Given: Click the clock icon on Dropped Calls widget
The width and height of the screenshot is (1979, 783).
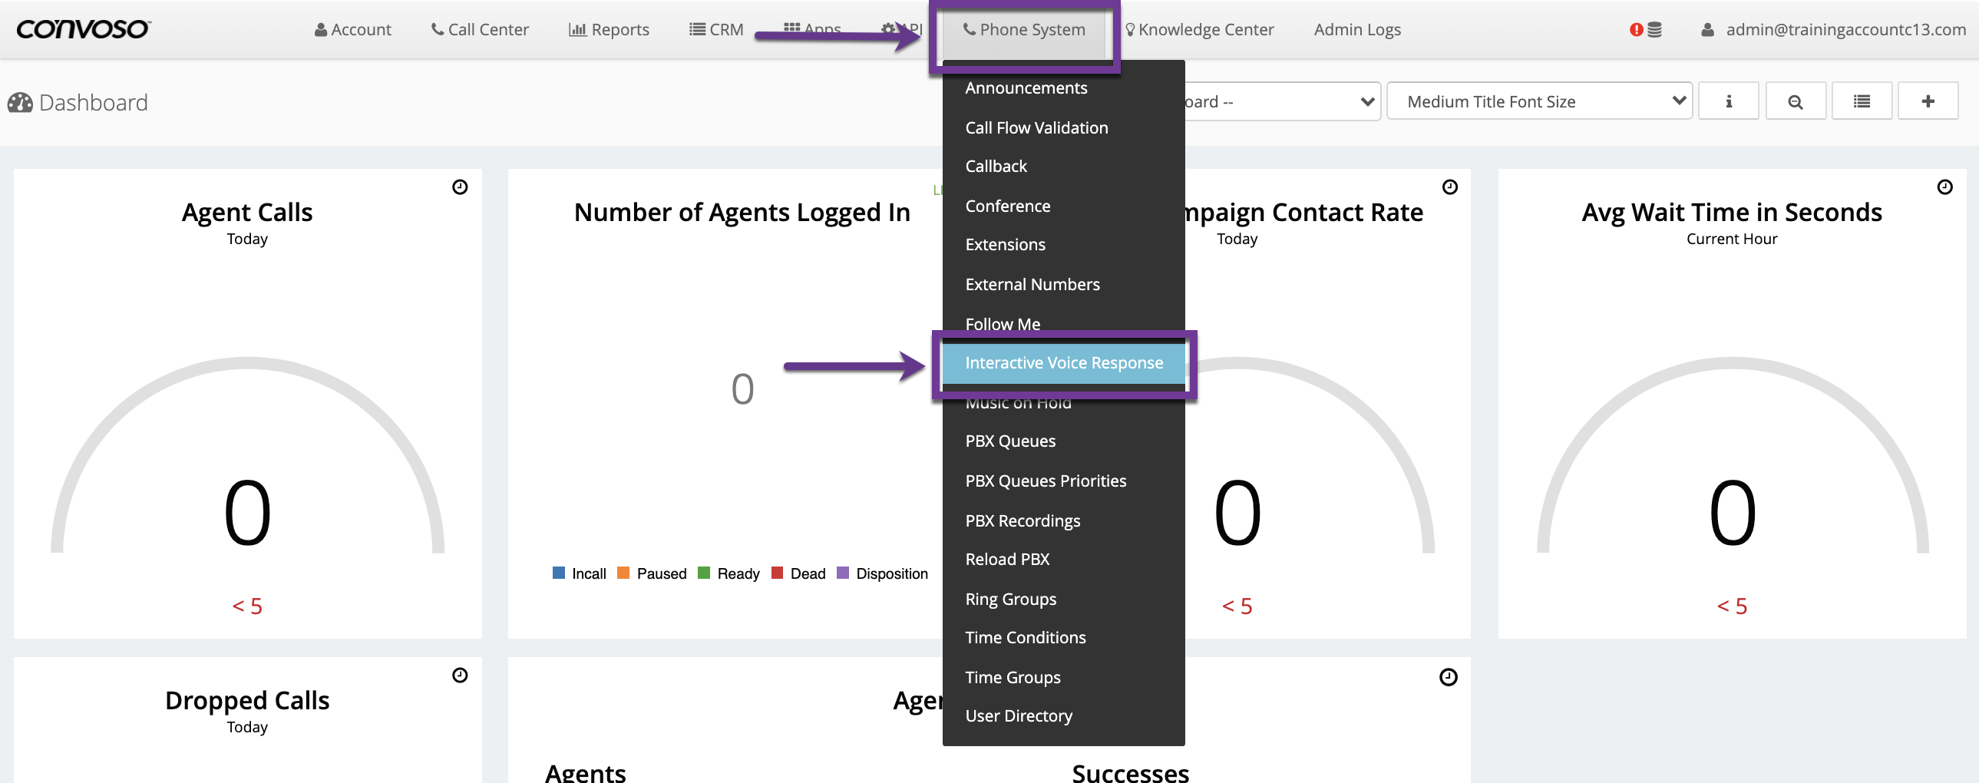Looking at the screenshot, I should (x=459, y=675).
